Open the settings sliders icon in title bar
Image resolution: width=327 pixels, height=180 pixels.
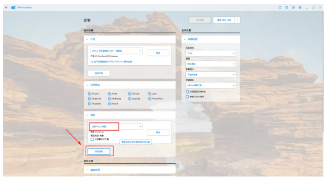[x=300, y=7]
